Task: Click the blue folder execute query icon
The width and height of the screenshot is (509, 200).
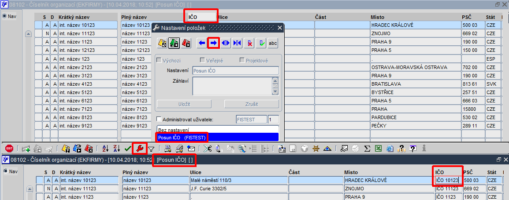Action: 77,149
